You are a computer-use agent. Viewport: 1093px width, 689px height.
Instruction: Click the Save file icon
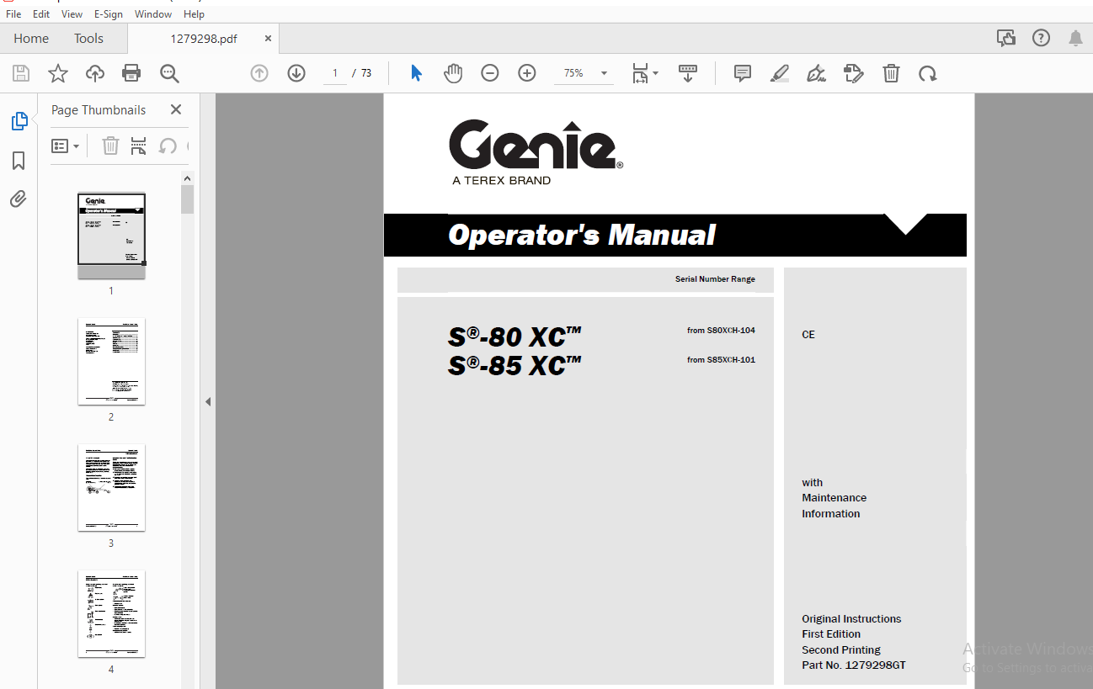pyautogui.click(x=21, y=73)
